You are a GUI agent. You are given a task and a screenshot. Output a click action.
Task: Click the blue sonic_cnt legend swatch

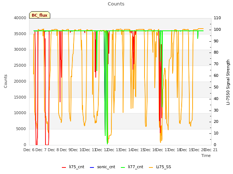coord(92,167)
